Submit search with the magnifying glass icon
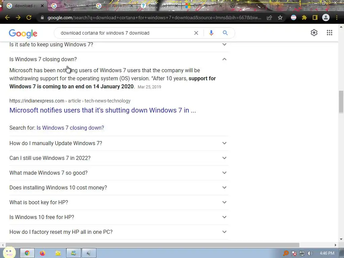 [225, 33]
